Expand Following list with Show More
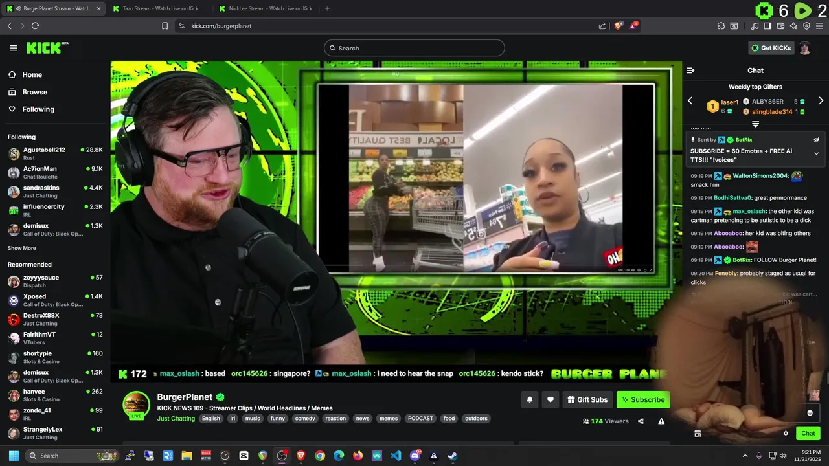The width and height of the screenshot is (829, 466). (22, 248)
